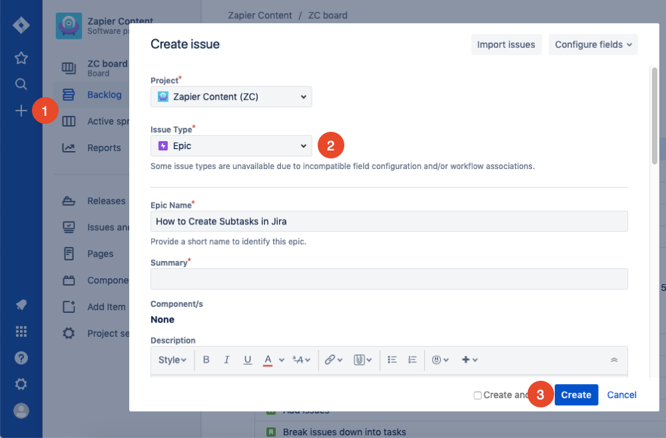Click the dialog vertical scrollbar

coord(655,115)
